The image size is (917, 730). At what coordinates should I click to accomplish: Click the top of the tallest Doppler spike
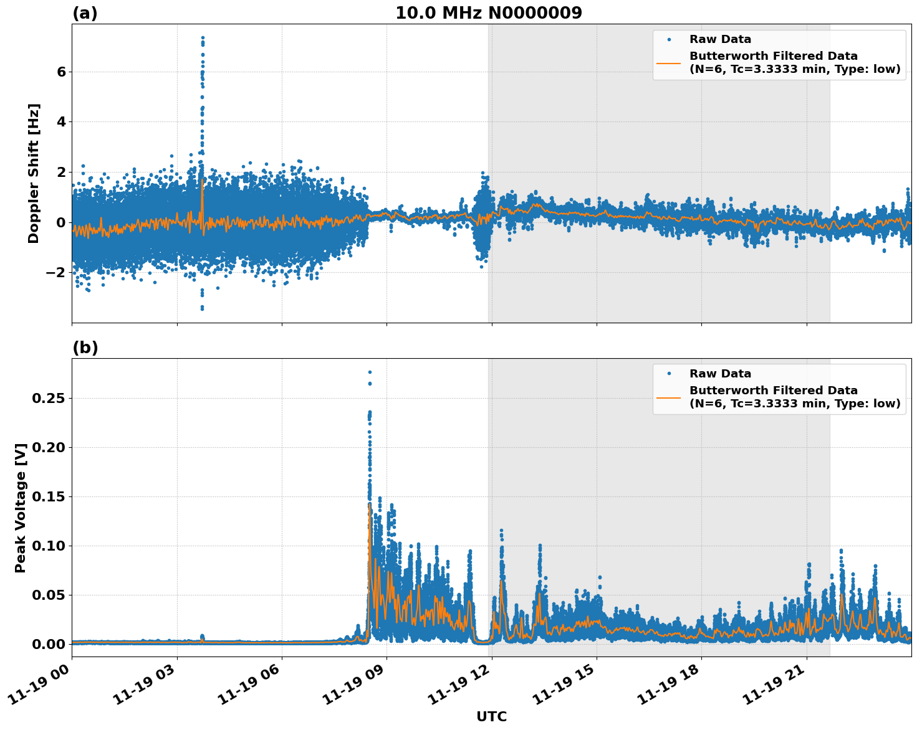[x=203, y=38]
